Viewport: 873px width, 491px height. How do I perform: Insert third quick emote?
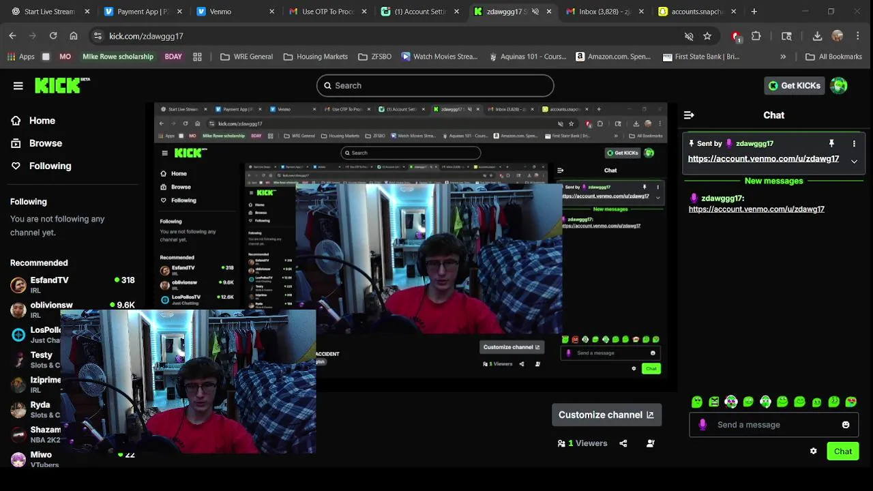click(x=731, y=402)
